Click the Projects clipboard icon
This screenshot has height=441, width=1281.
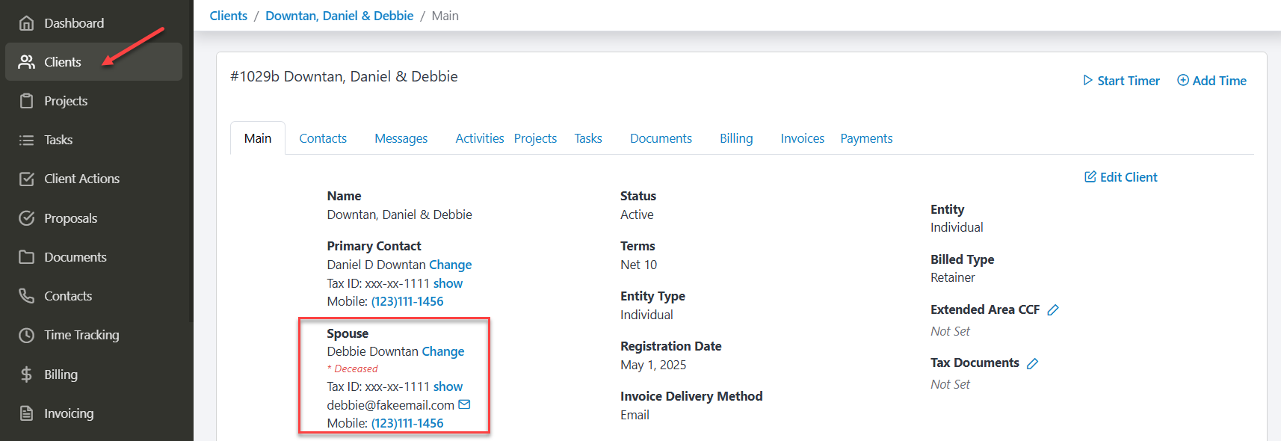tap(26, 101)
